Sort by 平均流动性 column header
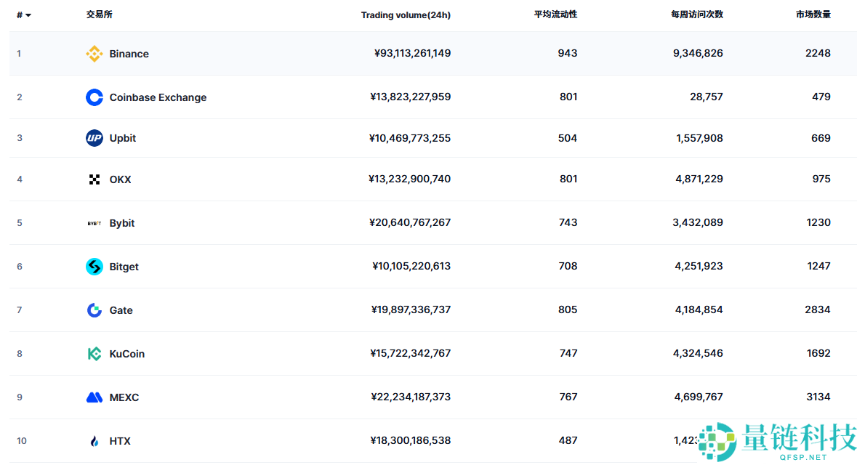This screenshot has width=857, height=465. (x=555, y=15)
